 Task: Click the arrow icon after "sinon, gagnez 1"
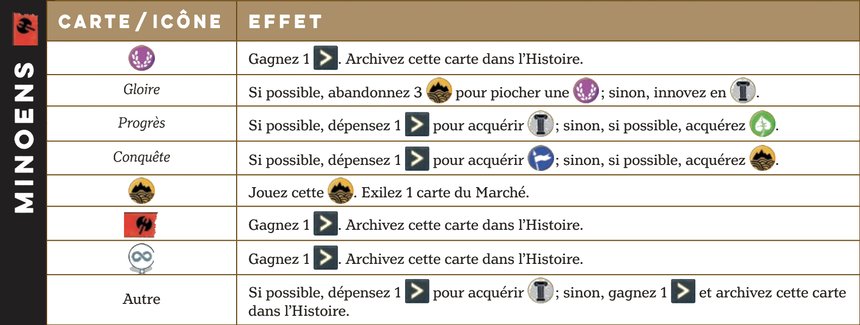682,291
